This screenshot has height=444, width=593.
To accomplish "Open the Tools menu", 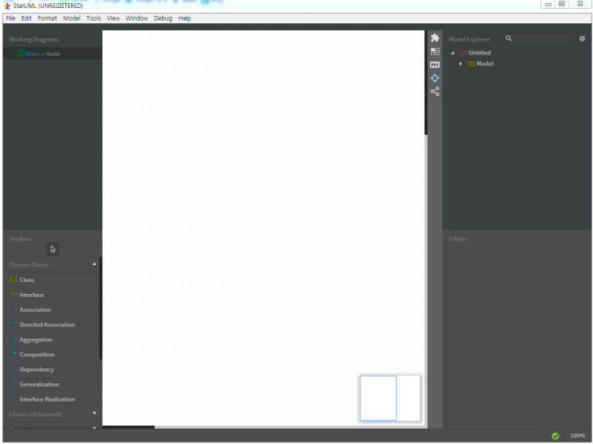I will (x=93, y=18).
